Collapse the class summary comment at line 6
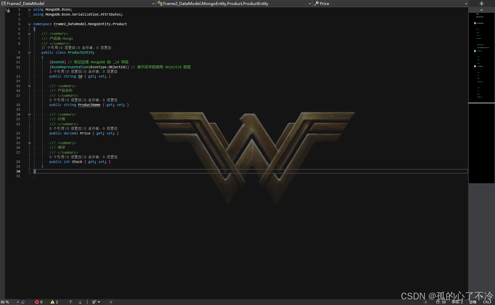Viewport: 495px width, 305px height. (29, 34)
